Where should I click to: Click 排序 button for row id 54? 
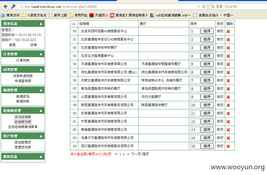(x=207, y=64)
